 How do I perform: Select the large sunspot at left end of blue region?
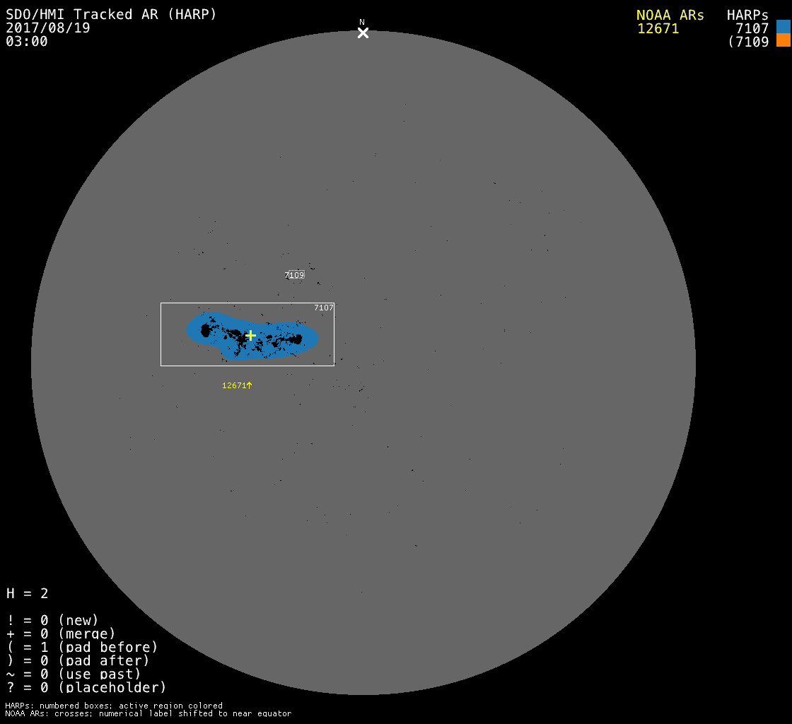pos(206,330)
